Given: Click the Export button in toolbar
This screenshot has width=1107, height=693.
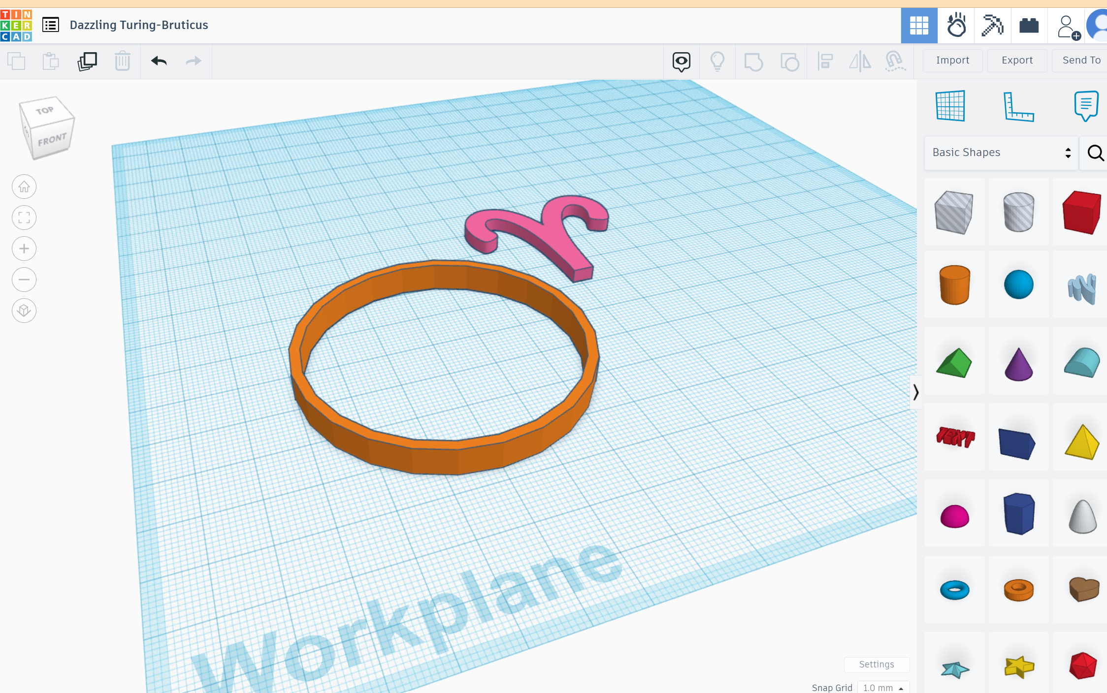Looking at the screenshot, I should click(1016, 60).
